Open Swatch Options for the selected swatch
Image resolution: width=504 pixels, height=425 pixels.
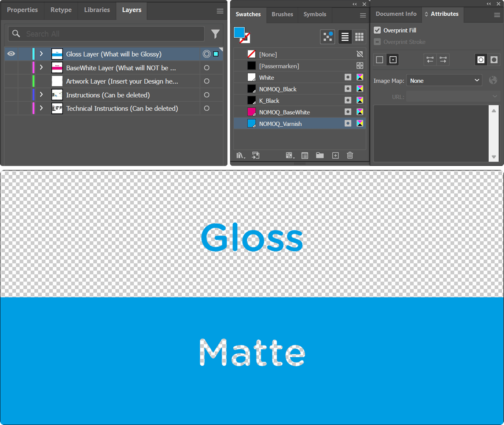[305, 155]
